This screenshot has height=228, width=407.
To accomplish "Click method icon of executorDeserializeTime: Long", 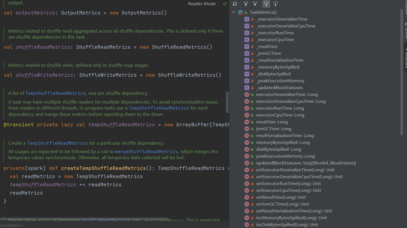I will click(247, 95).
